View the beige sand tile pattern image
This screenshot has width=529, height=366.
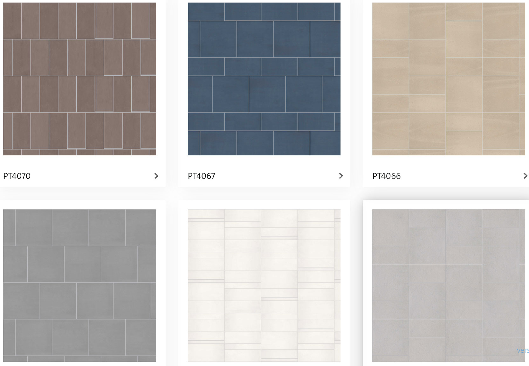[x=449, y=79]
